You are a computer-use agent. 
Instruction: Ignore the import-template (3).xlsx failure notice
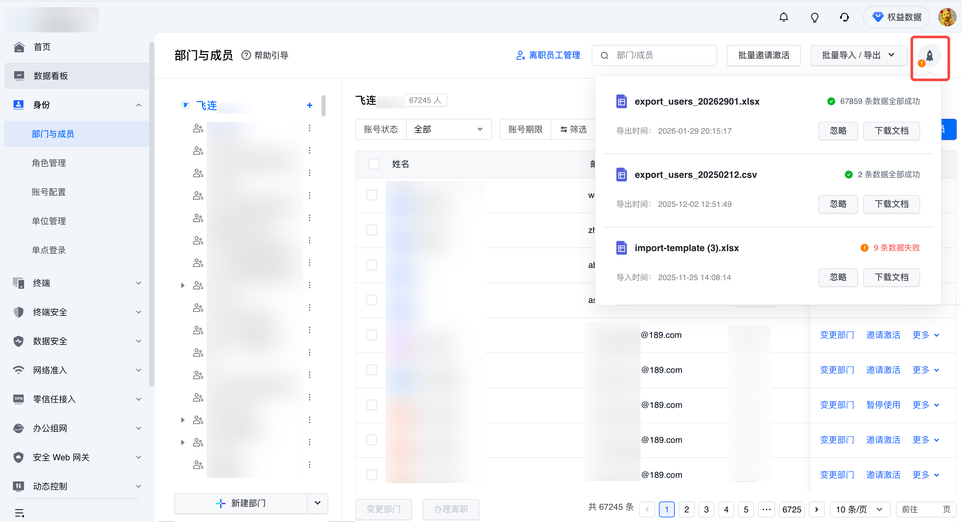tap(838, 277)
